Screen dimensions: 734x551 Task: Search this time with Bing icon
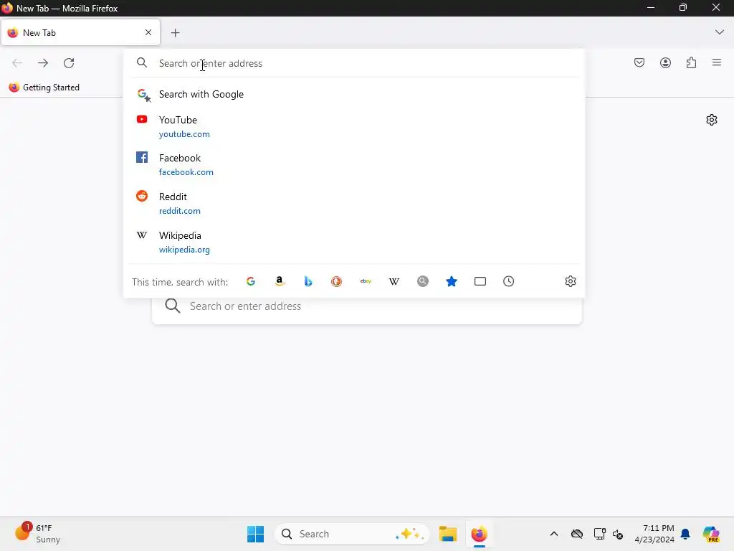pyautogui.click(x=308, y=281)
